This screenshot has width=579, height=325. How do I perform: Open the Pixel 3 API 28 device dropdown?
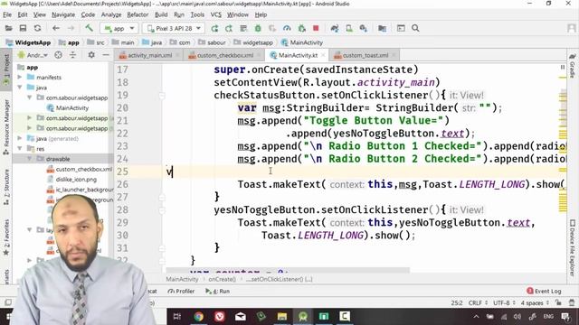173,28
